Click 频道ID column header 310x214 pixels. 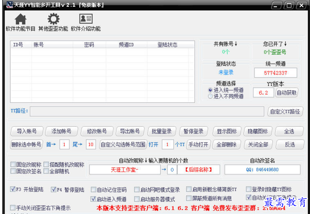pos(126,45)
